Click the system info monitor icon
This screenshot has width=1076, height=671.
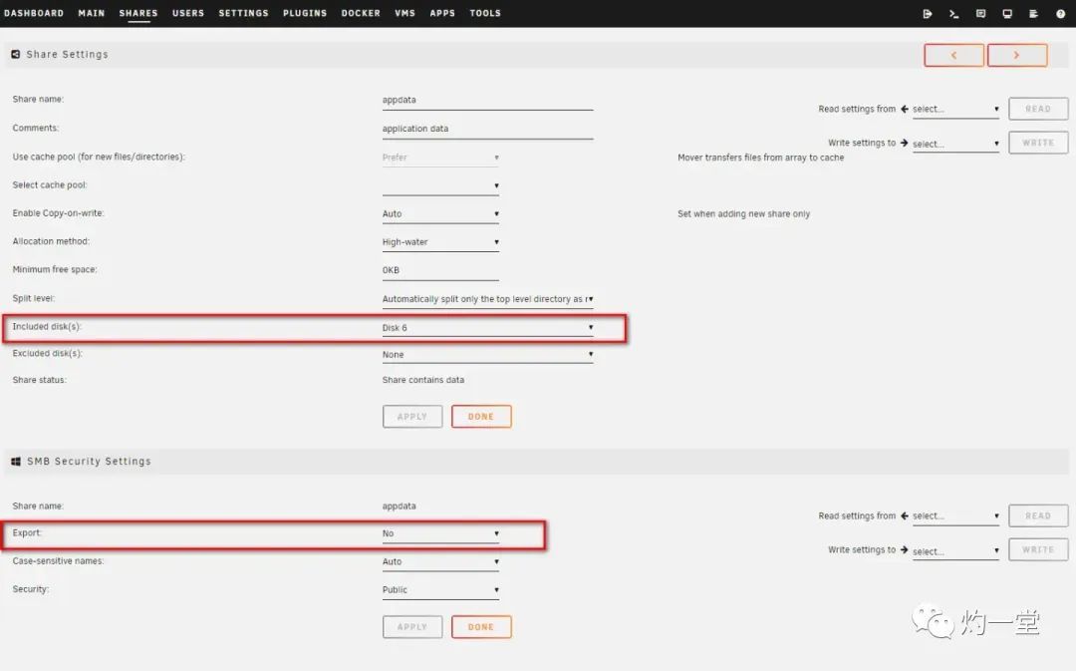click(1007, 14)
